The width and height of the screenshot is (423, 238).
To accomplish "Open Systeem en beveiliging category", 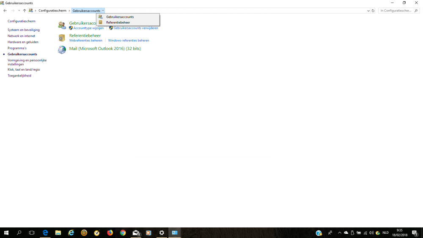I will tap(23, 30).
